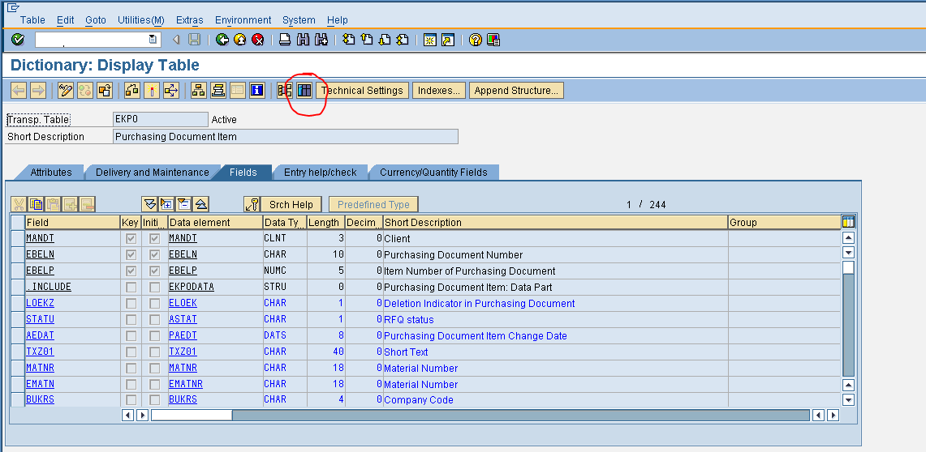This screenshot has height=452, width=926.
Task: Click the green Enter checkmark icon
Action: click(18, 40)
